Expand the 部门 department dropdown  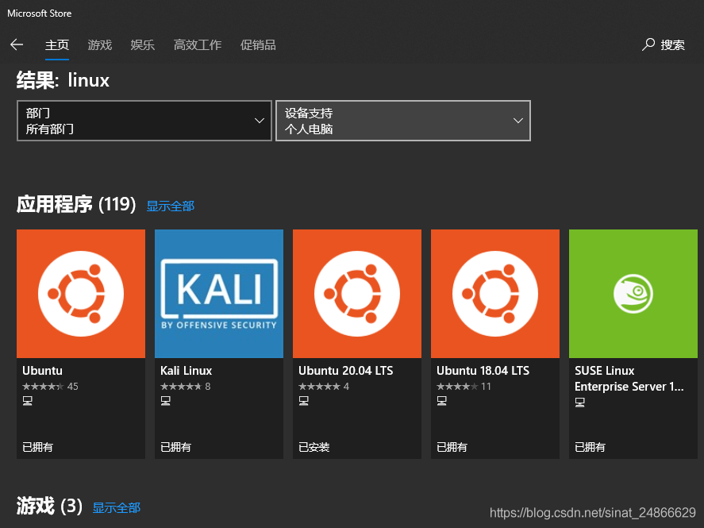pos(144,121)
